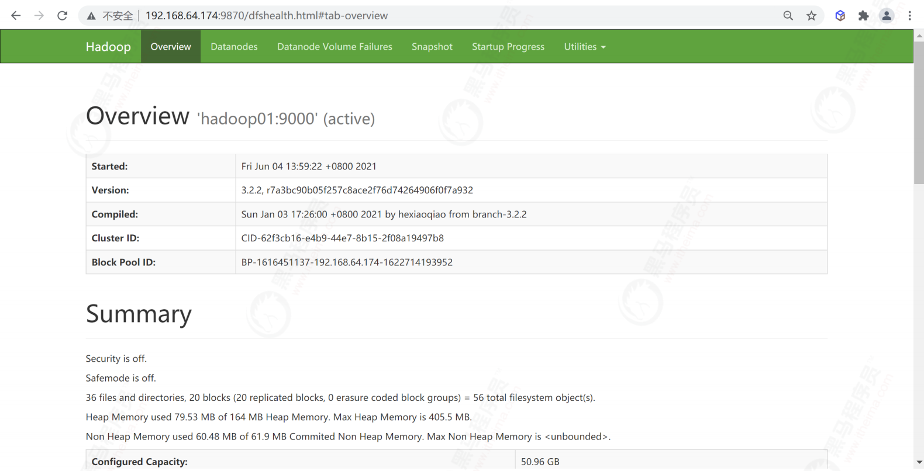924x471 pixels.
Task: Click the scrollbar up arrow
Action: [919, 36]
